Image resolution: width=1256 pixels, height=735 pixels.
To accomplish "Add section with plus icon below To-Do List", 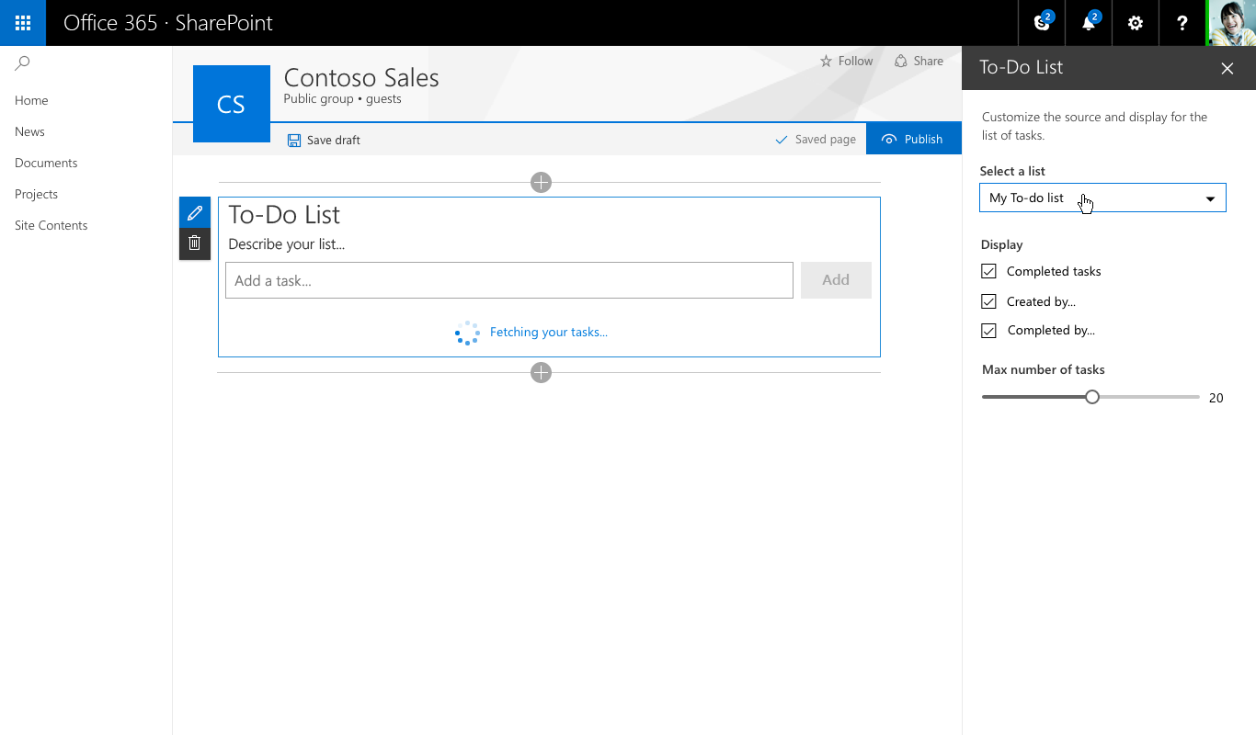I will pyautogui.click(x=541, y=372).
